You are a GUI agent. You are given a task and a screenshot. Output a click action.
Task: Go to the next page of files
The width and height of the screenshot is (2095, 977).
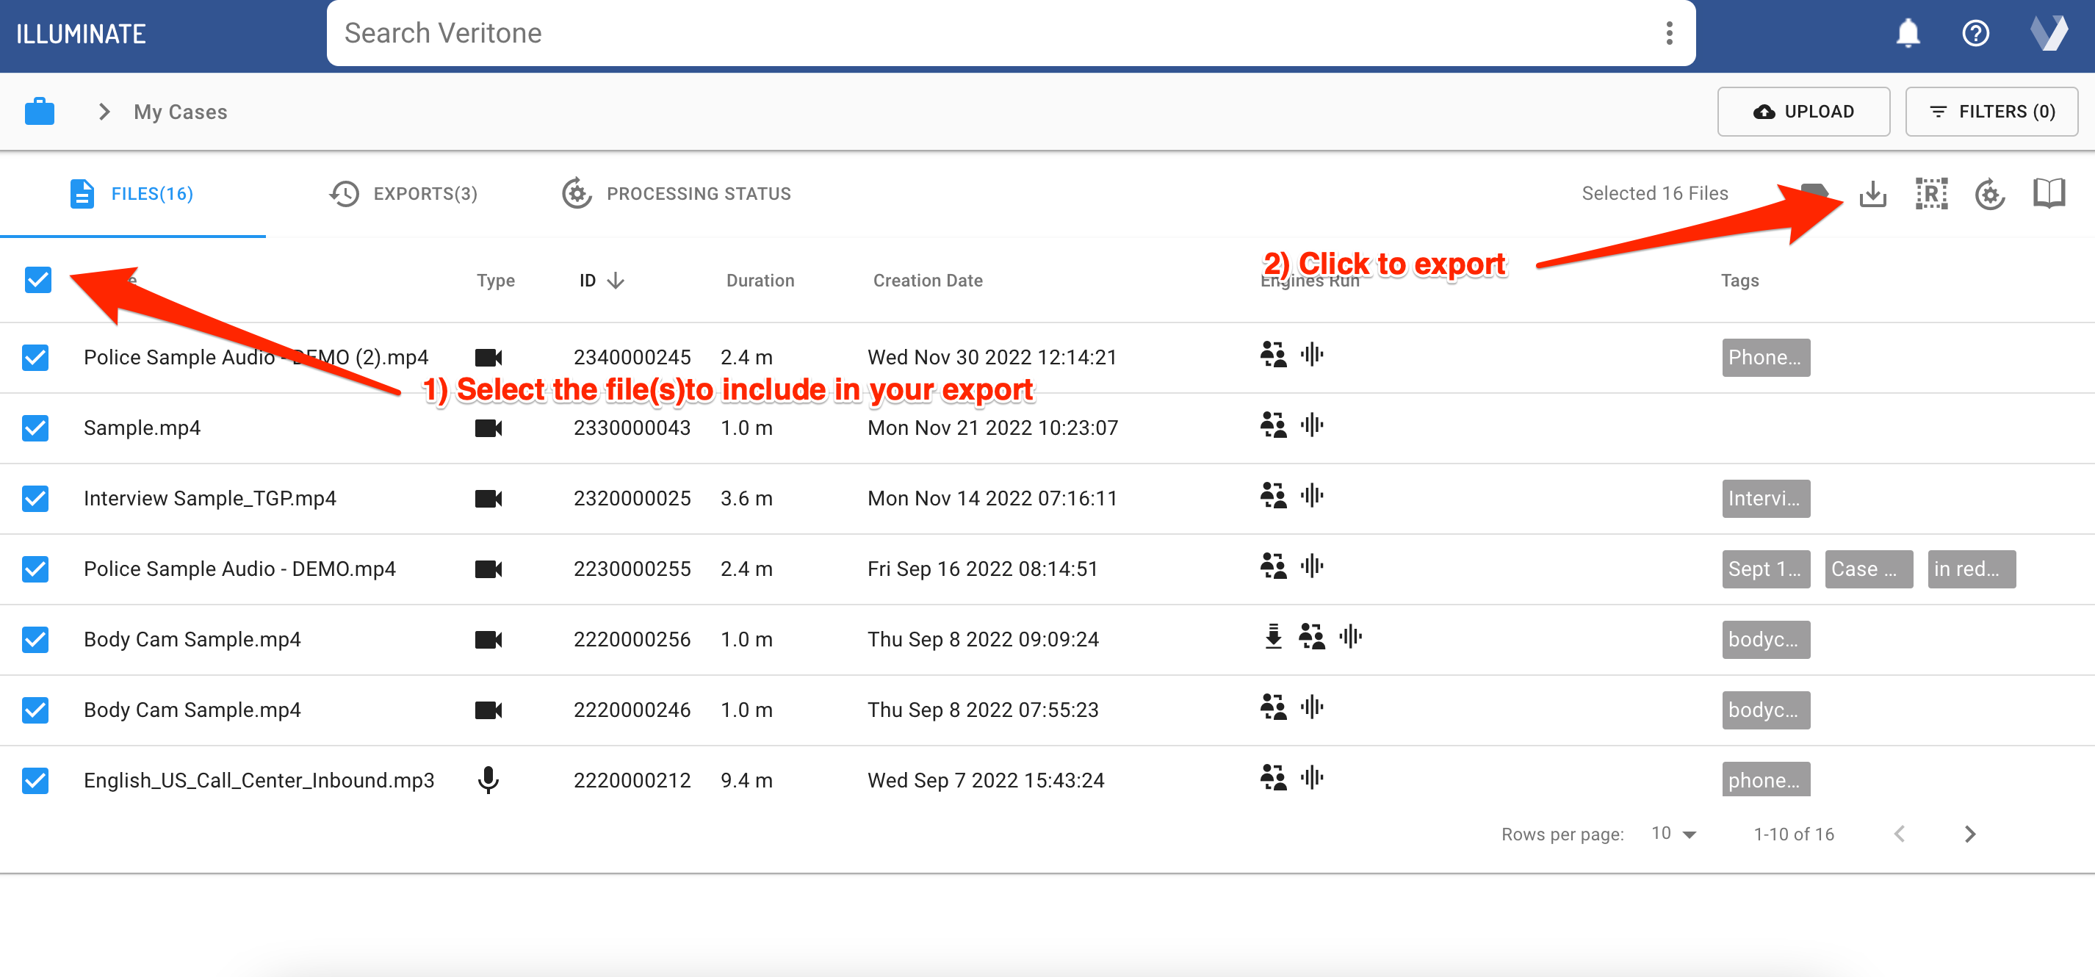tap(1968, 833)
